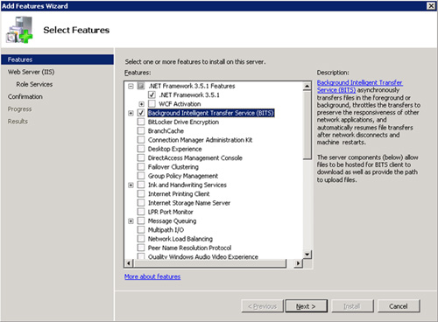Select the Failover Clustering row text

[173, 167]
